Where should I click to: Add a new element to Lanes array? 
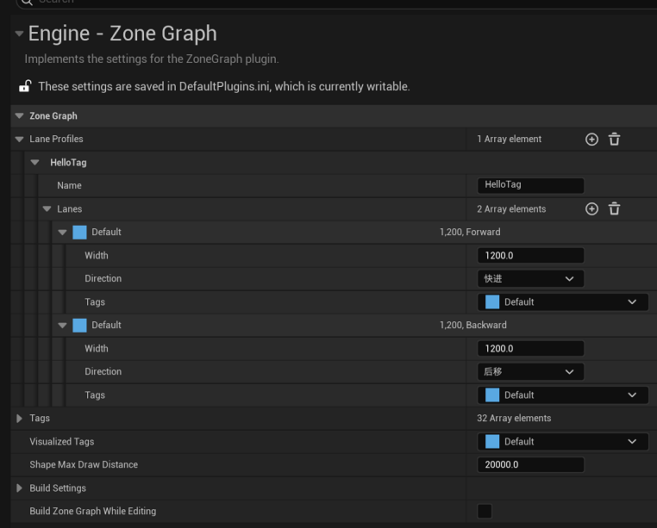click(x=591, y=209)
